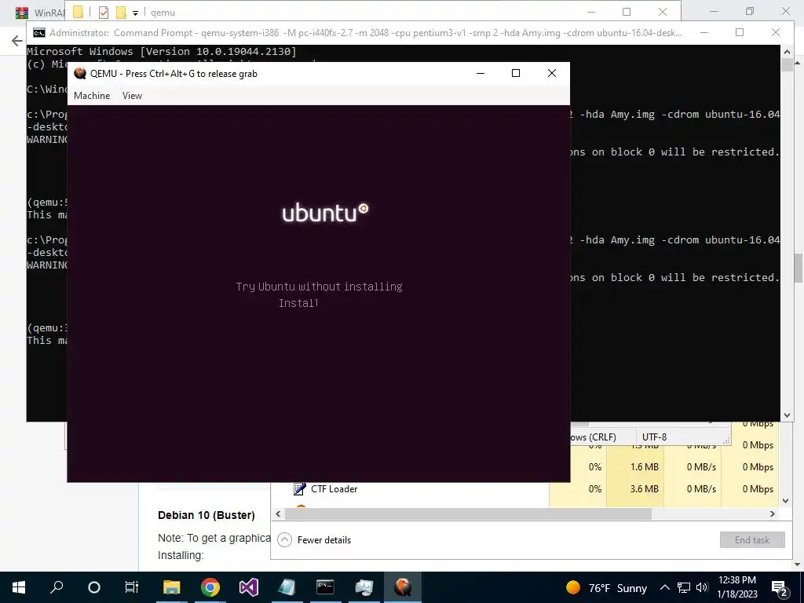Switch to Notepad on the taskbar
Image resolution: width=804 pixels, height=603 pixels.
click(287, 587)
